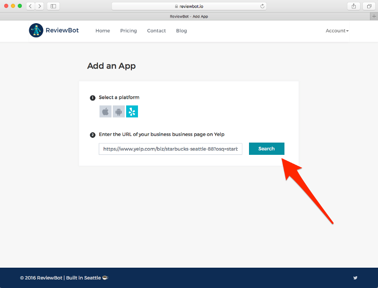
Task: Open the Pricing page
Action: pos(129,31)
